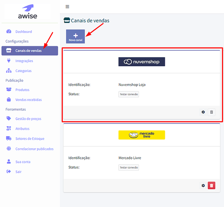Delete the Nuvemshop channel via trash icon
The width and height of the screenshot is (224, 207).
[212, 112]
